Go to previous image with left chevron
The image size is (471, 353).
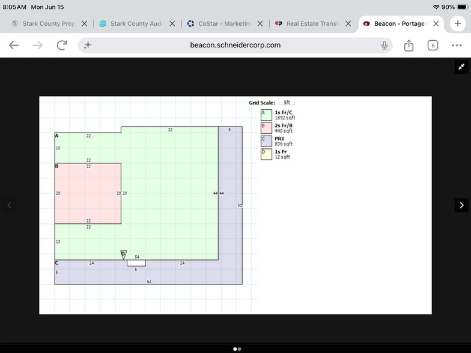(x=10, y=205)
